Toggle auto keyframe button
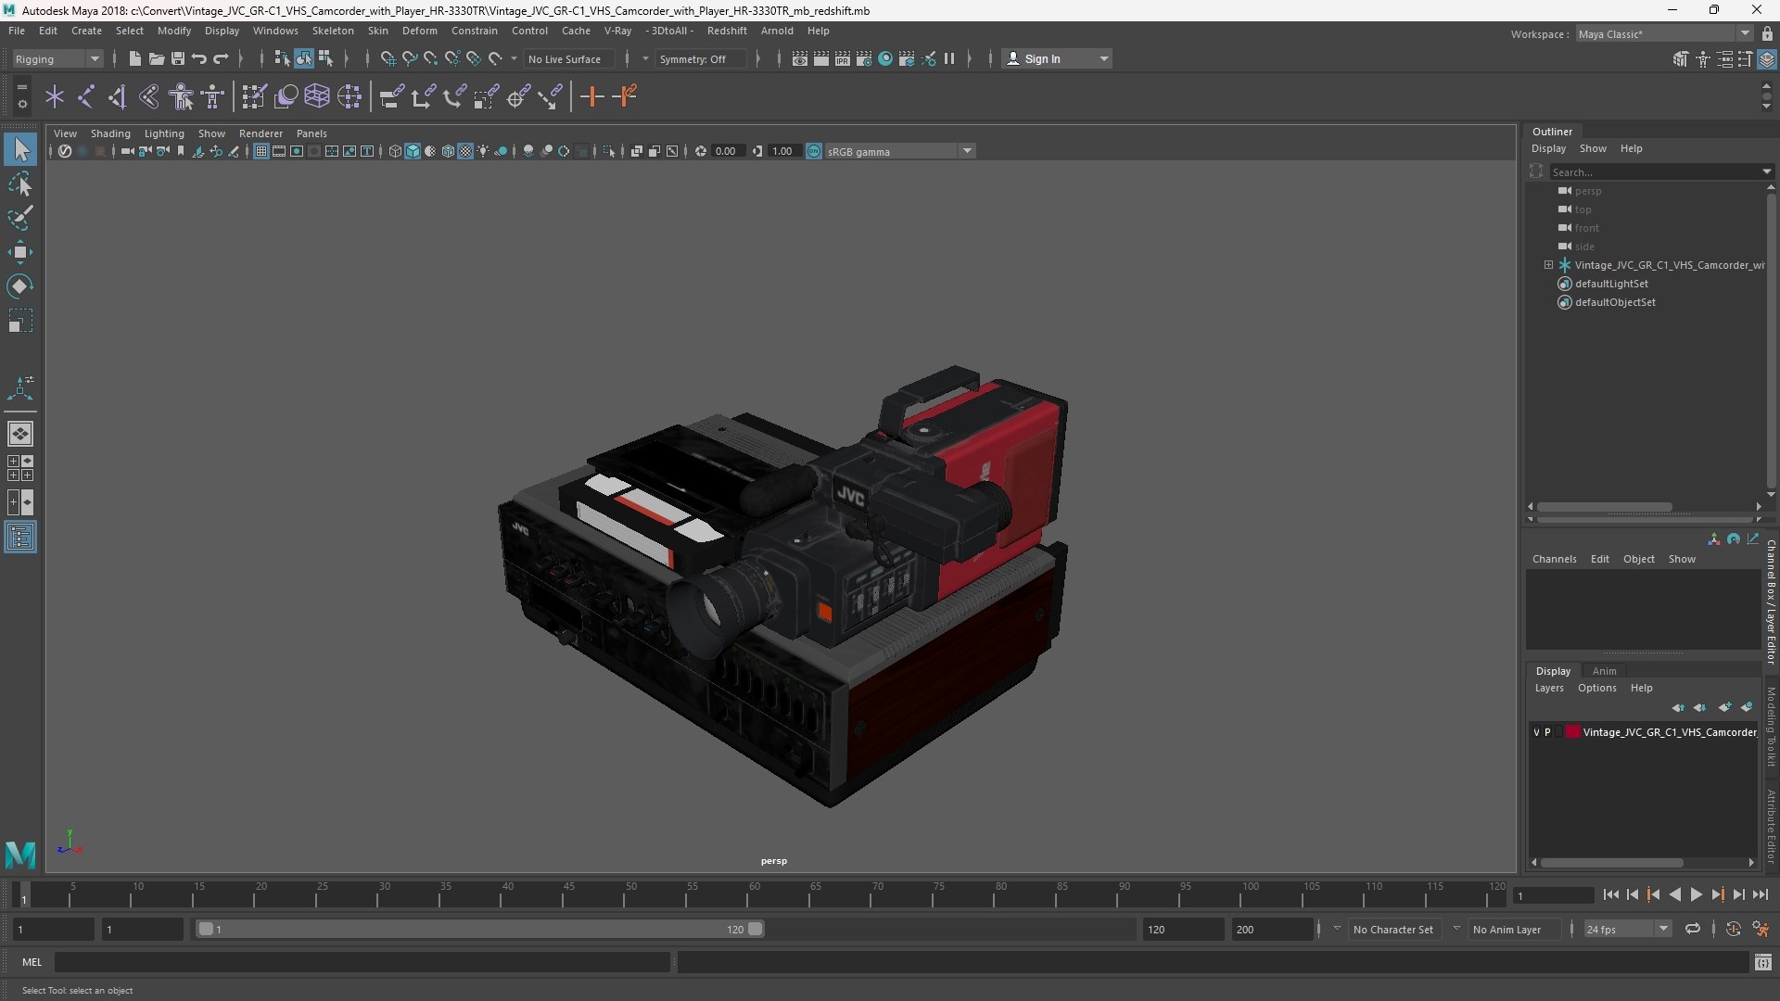Screen dimensions: 1780x1001 click(1733, 929)
